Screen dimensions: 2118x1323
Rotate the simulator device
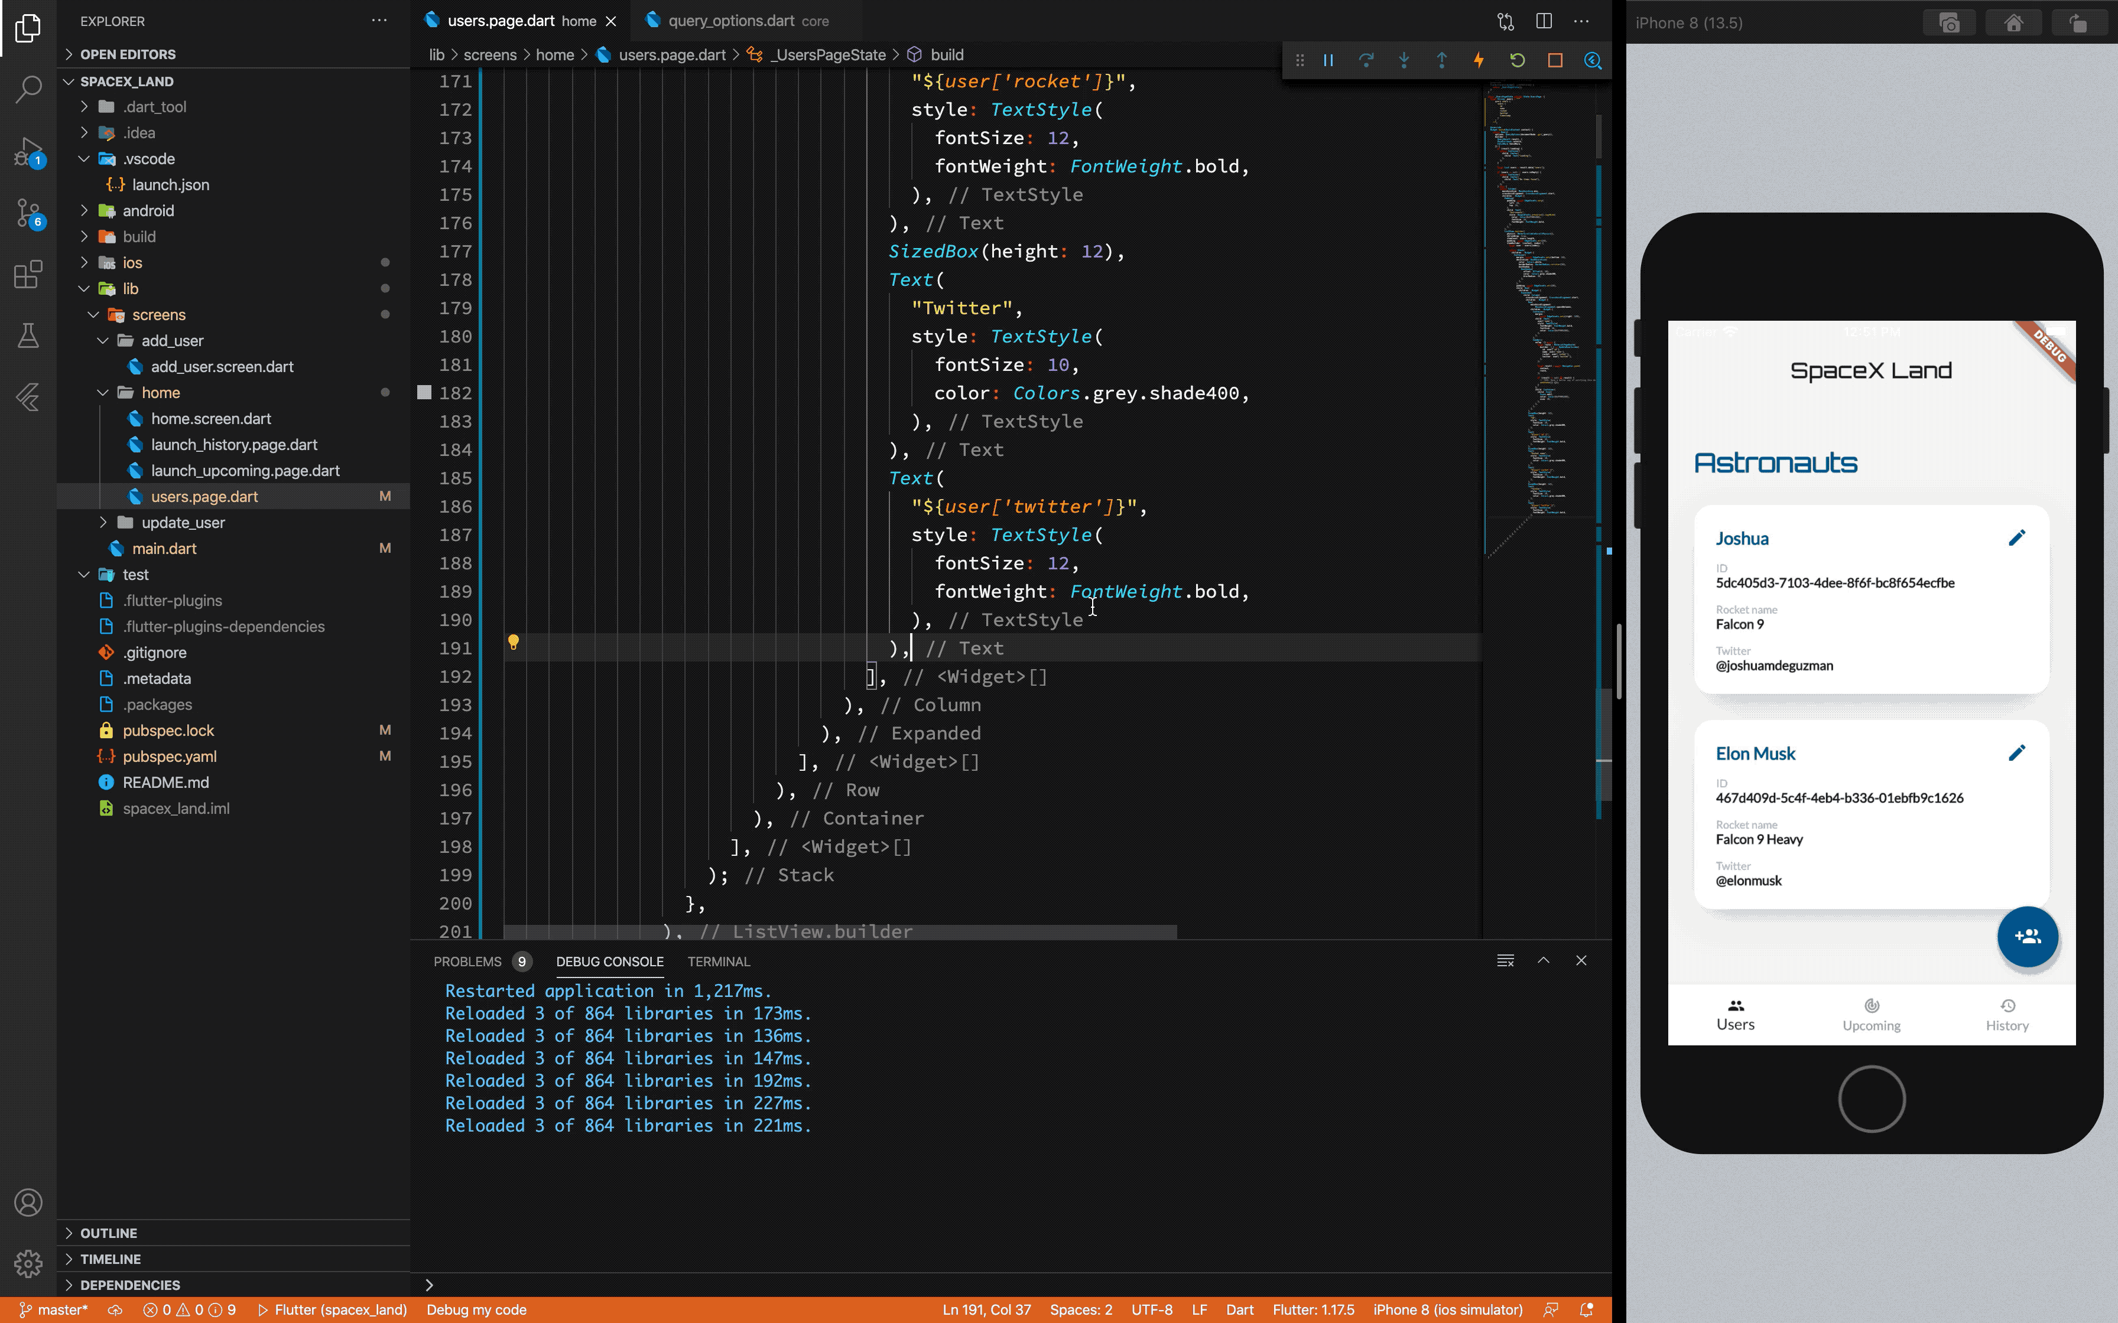2078,23
